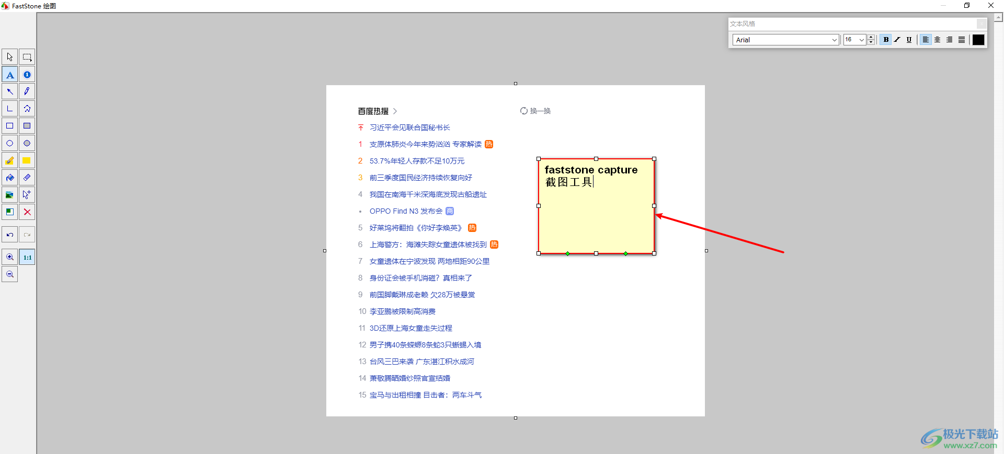Choose the eraser tool
The image size is (1004, 454).
pos(27,178)
